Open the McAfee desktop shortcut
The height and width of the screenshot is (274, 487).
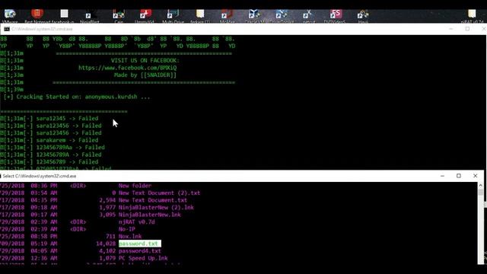tap(227, 16)
